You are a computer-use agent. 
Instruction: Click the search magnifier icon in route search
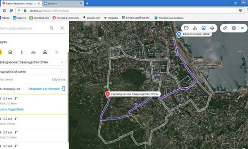tap(52, 28)
